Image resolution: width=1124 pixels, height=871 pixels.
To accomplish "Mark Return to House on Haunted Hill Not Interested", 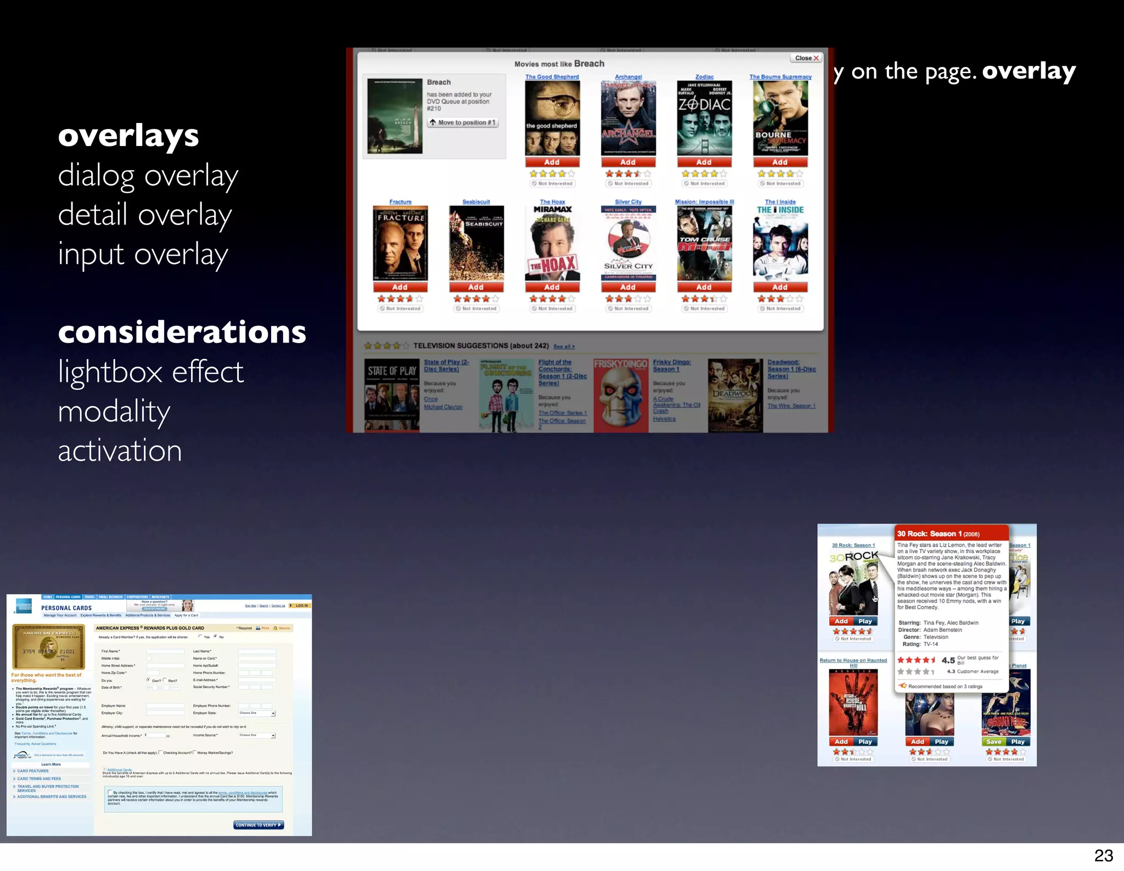I will pyautogui.click(x=853, y=759).
